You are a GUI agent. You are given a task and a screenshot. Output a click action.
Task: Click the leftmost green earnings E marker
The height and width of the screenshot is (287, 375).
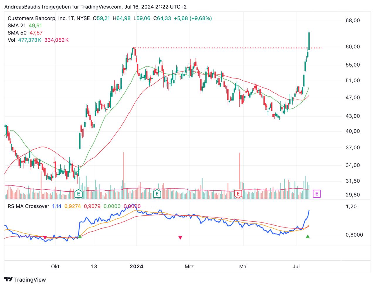click(x=78, y=193)
